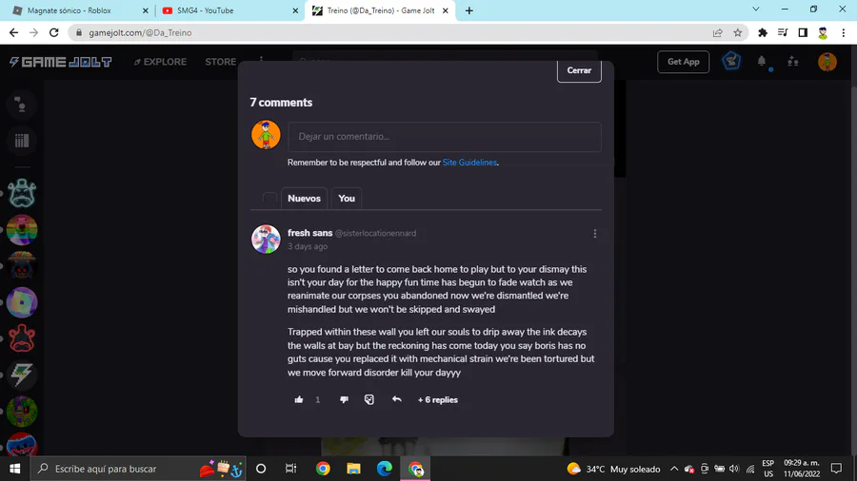The height and width of the screenshot is (481, 857).
Task: Dislike the fresh sans comment
Action: click(344, 400)
